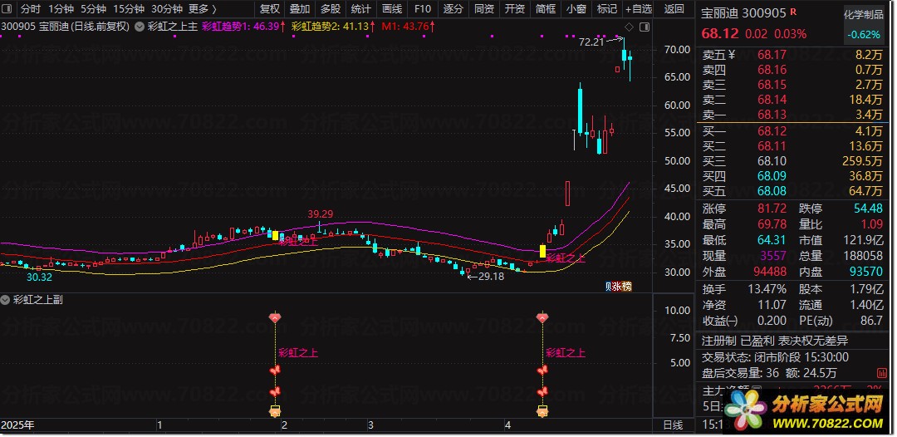Click the ¥ icon beside 卖五

click(732, 55)
